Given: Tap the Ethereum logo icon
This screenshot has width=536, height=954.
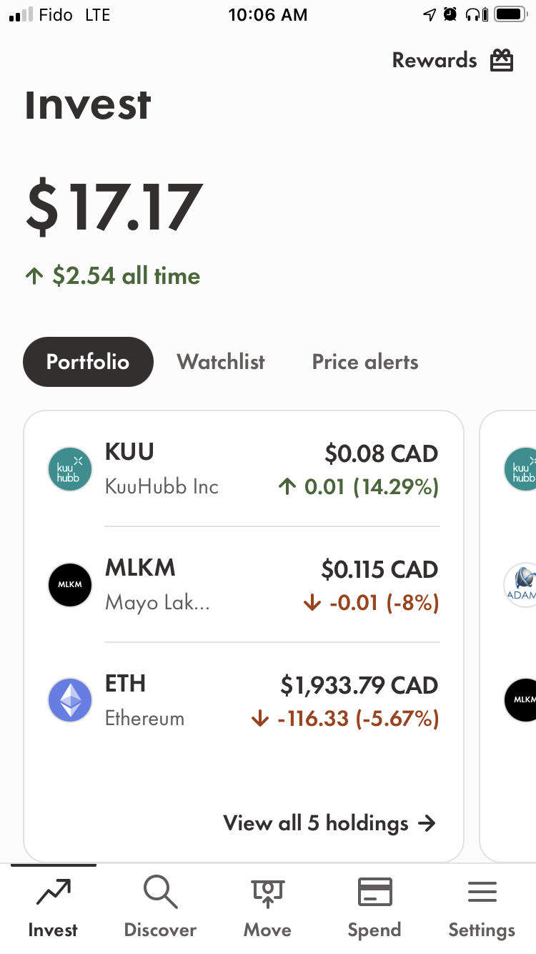Looking at the screenshot, I should coord(70,700).
